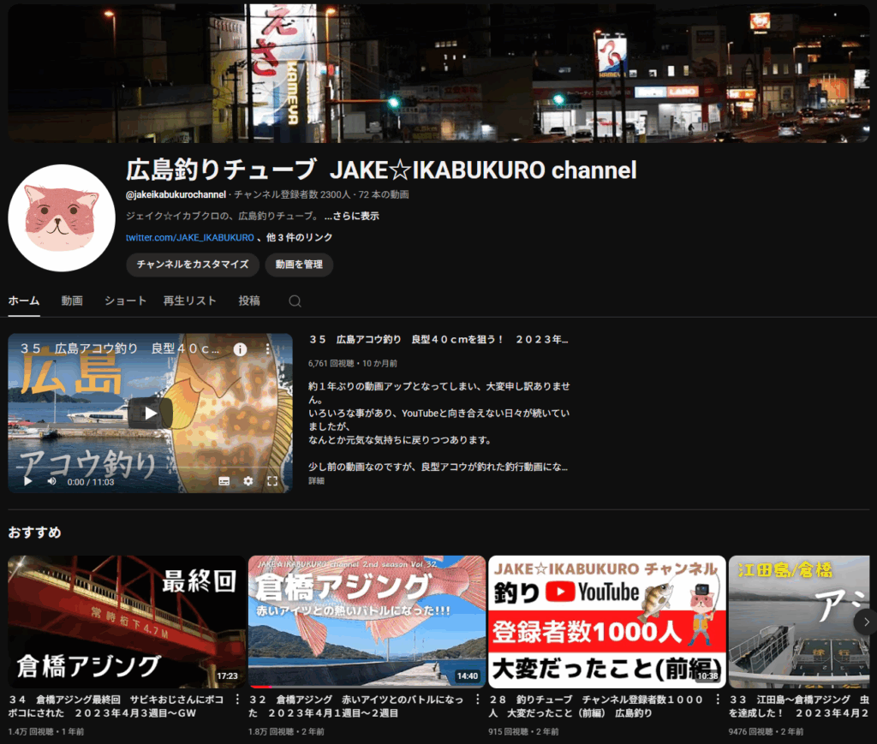Open 登録者数1000人 thumbnail
The width and height of the screenshot is (877, 744).
pyautogui.click(x=607, y=622)
